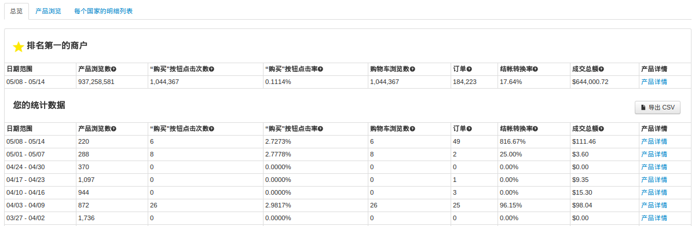Open the 总览 tab
695x226 pixels.
(16, 11)
